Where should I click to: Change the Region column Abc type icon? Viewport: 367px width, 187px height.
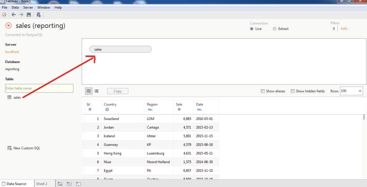pos(150,109)
